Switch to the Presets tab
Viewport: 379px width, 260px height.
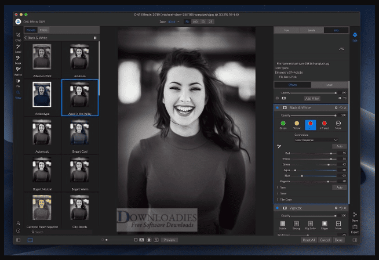pyautogui.click(x=31, y=30)
